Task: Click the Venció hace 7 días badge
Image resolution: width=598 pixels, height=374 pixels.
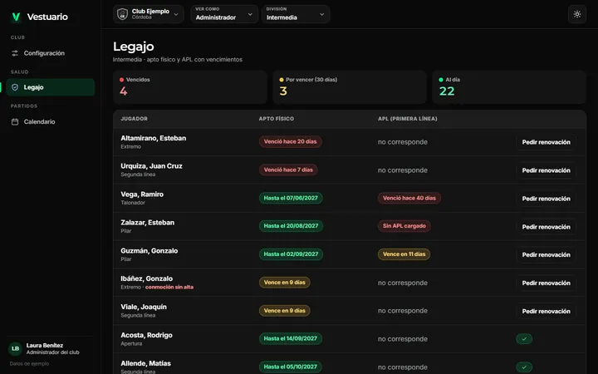Action: (x=288, y=170)
